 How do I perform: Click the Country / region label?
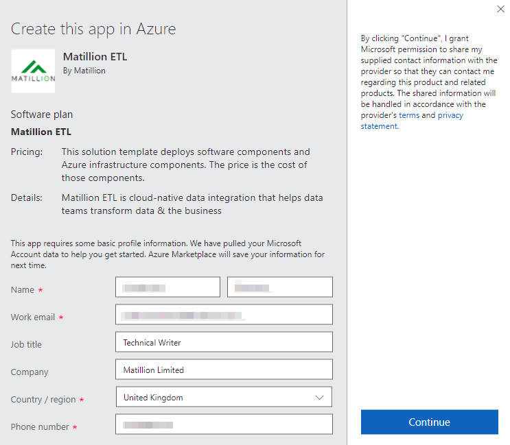[x=43, y=399]
